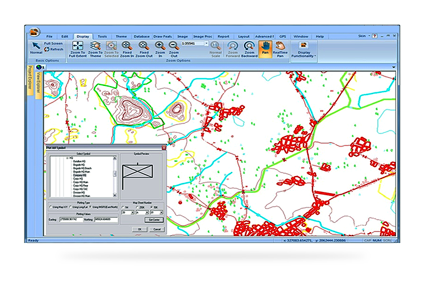
Task: Click the Northing input field
Action: (x=106, y=220)
